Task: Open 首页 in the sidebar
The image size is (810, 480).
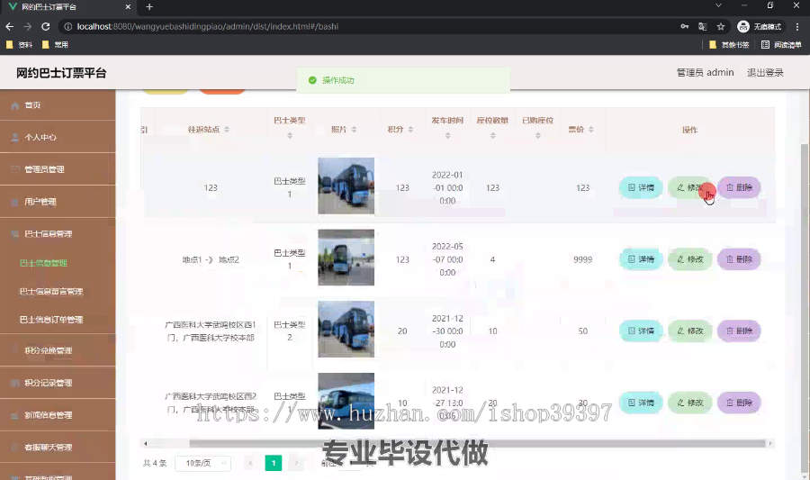Action: pyautogui.click(x=58, y=104)
